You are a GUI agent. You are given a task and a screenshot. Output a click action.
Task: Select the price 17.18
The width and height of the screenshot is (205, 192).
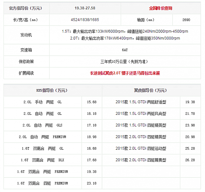[x=92, y=125]
